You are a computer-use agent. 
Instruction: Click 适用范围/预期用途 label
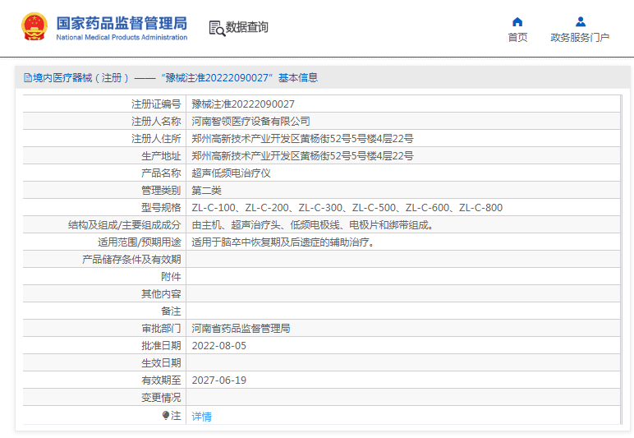tap(140, 242)
